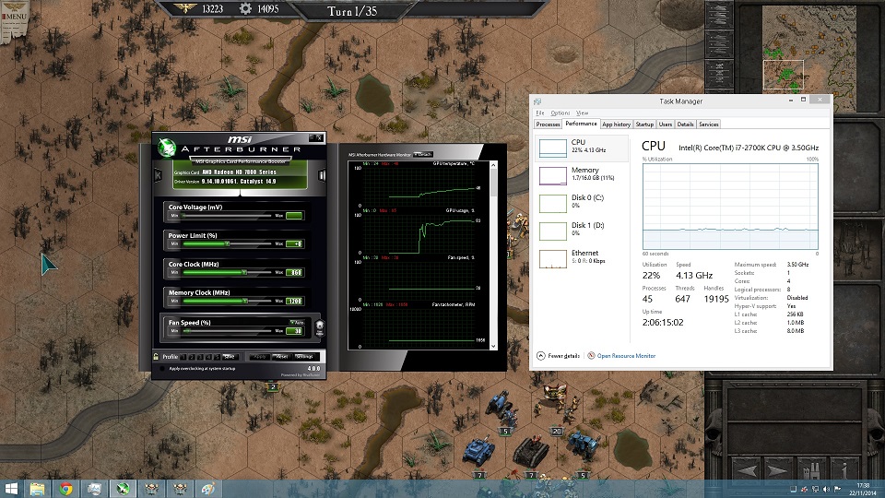Open Afterburner info panel (i button)

(322, 175)
